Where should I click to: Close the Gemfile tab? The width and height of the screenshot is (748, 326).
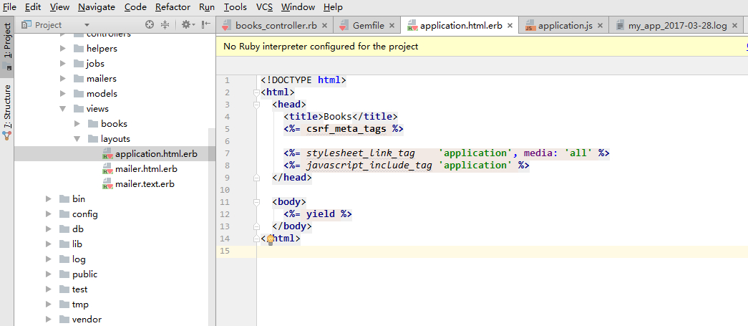(392, 26)
